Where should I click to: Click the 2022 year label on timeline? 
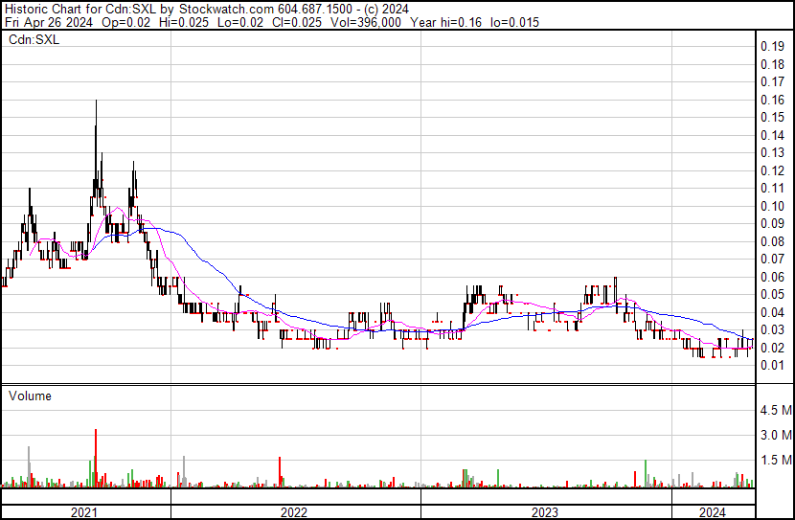coord(294,512)
